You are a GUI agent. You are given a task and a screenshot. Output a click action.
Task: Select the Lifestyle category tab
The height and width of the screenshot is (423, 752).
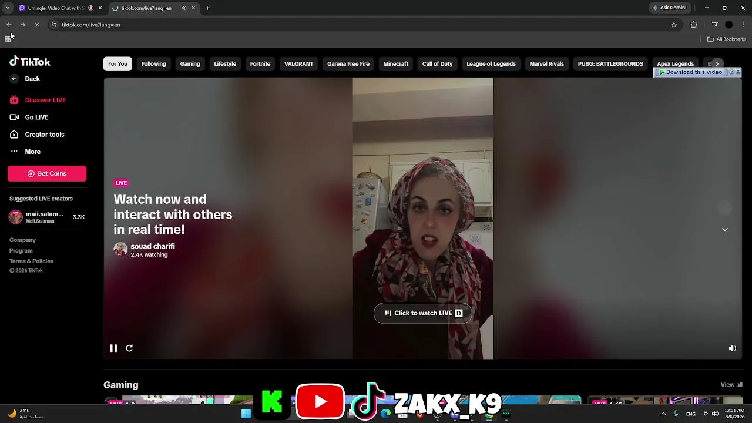225,64
